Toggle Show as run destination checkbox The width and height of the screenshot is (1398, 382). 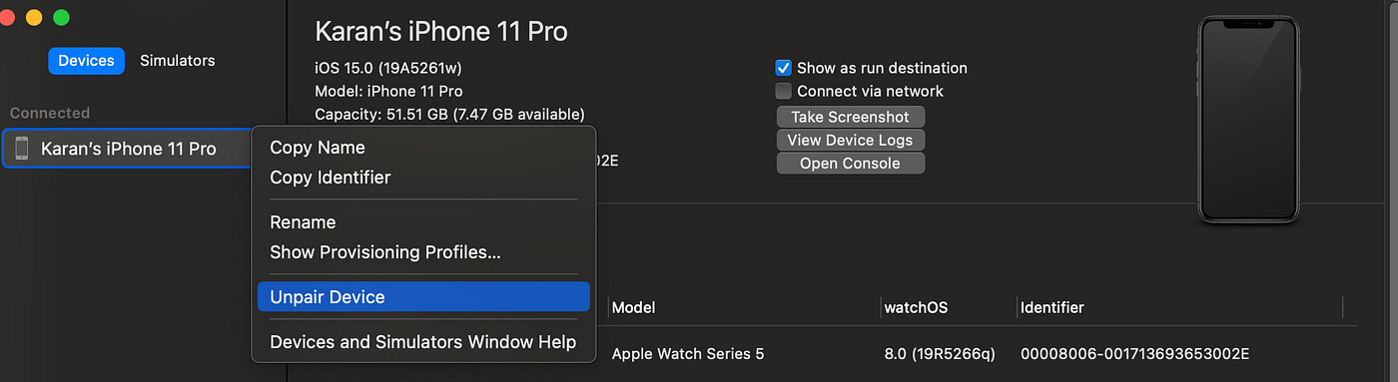point(784,68)
